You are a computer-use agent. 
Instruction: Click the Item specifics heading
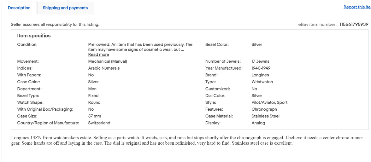(34, 36)
